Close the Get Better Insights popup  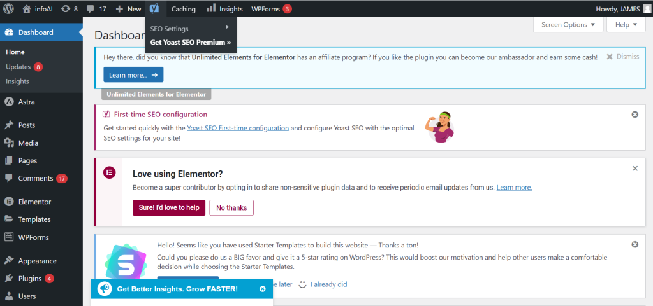262,289
